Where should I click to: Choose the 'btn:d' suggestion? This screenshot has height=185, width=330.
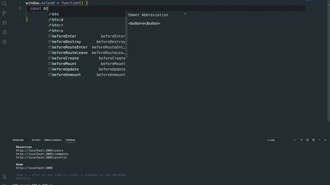pyautogui.click(x=87, y=20)
